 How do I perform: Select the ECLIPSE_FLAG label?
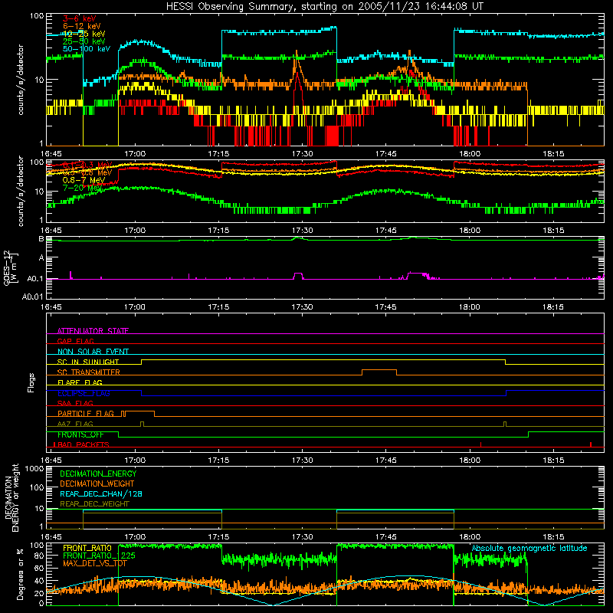84,393
